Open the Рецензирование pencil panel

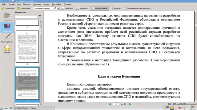pyautogui.click(x=7, y=38)
